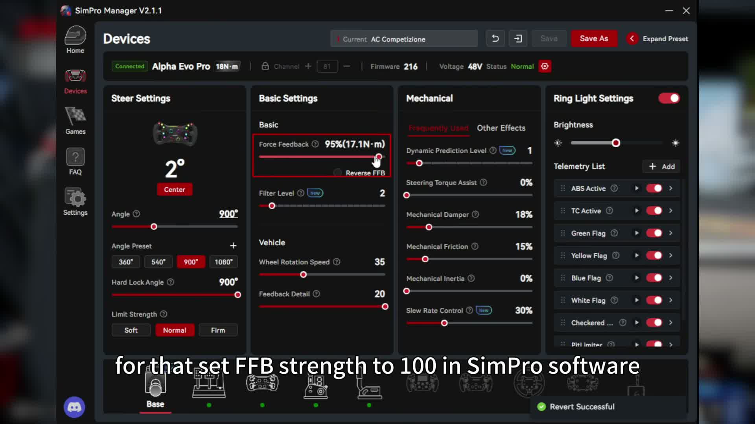Screen dimensions: 755x424
Task: Set Limit Strength to Firm
Action: click(218, 330)
